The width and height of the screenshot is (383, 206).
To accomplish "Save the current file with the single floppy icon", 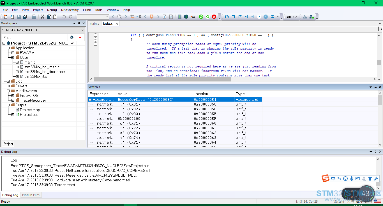I will (19, 17).
